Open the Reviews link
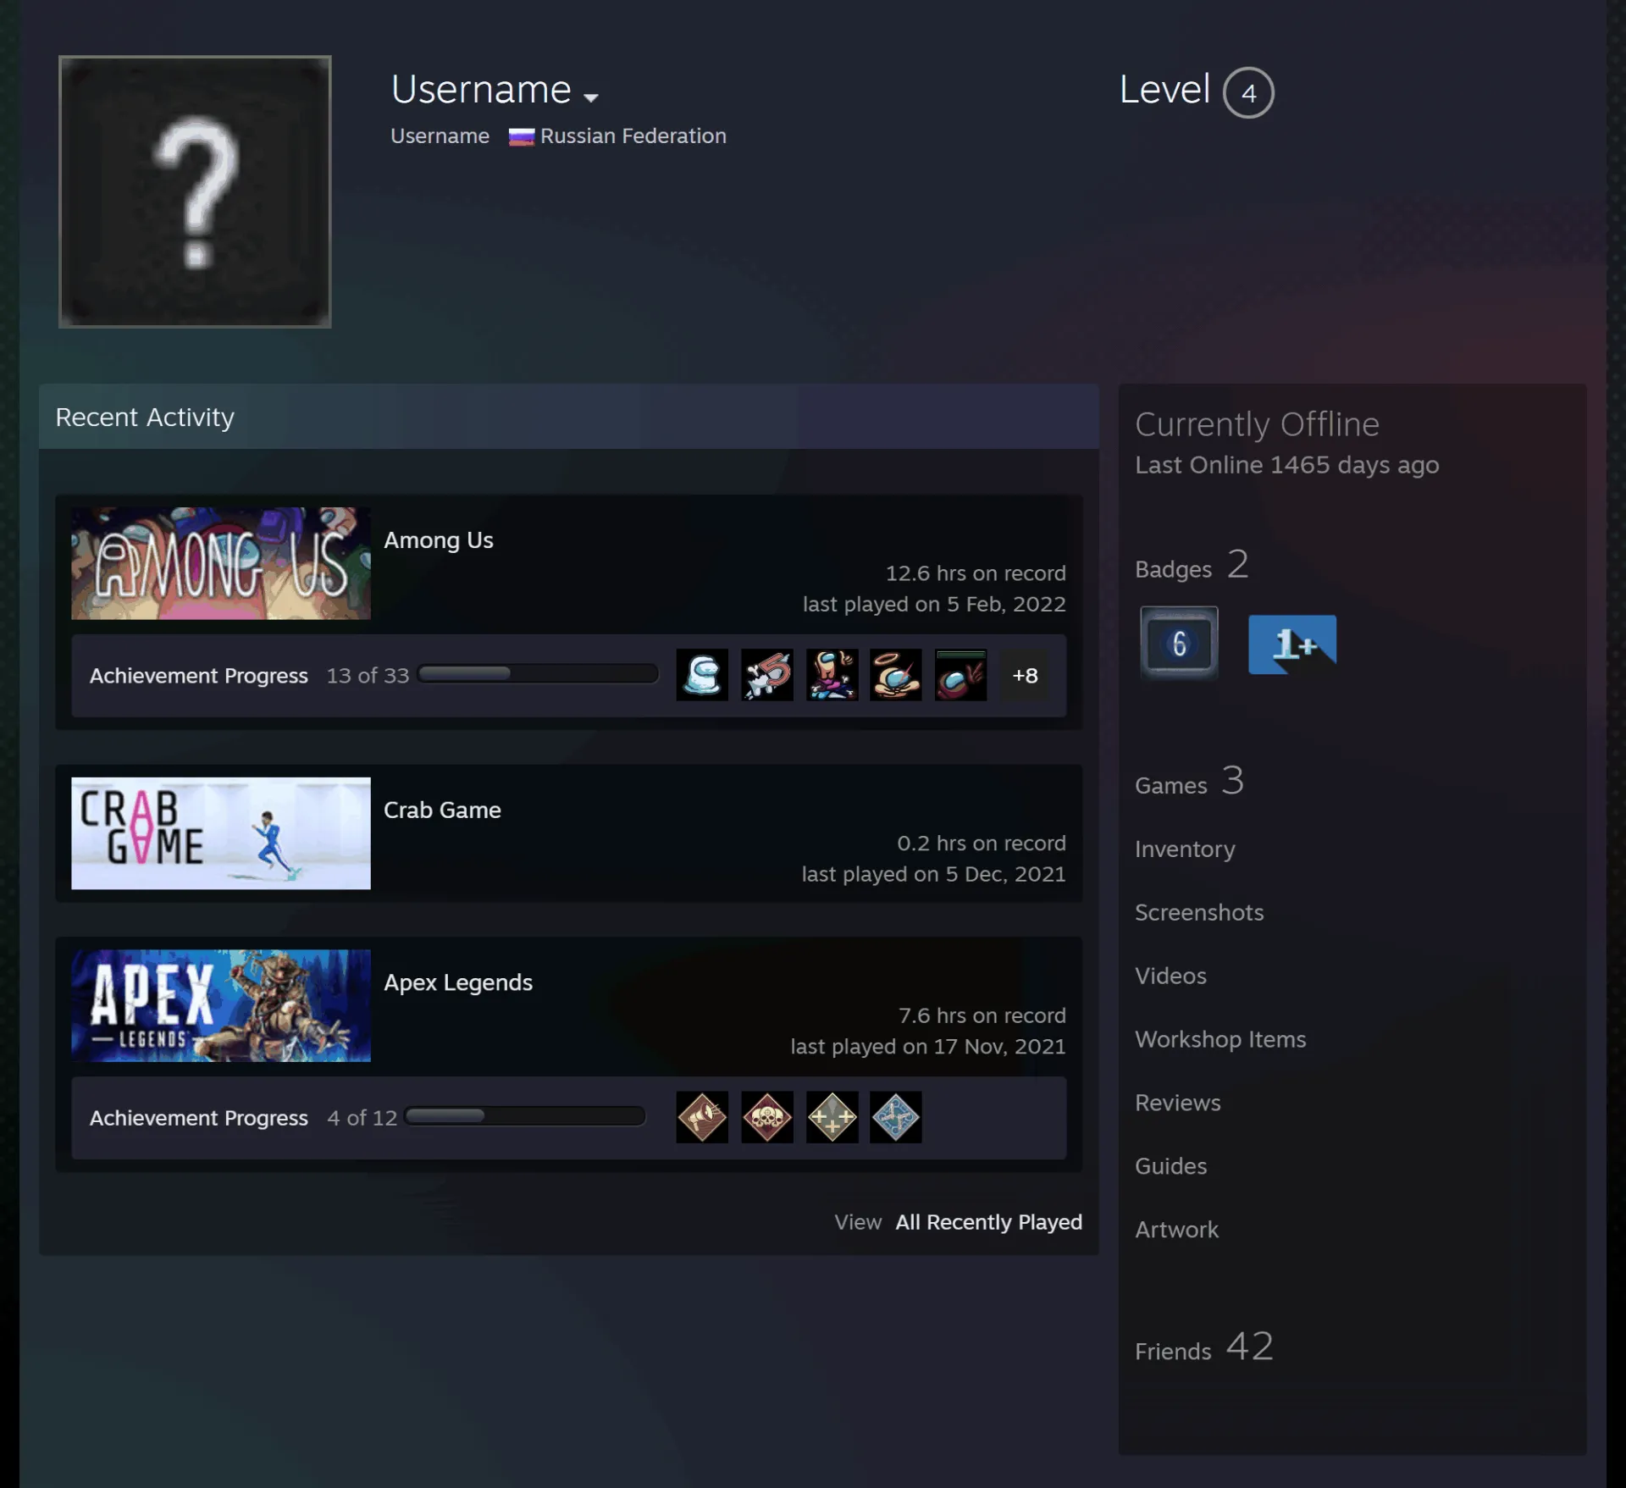This screenshot has width=1626, height=1488. [1177, 1103]
